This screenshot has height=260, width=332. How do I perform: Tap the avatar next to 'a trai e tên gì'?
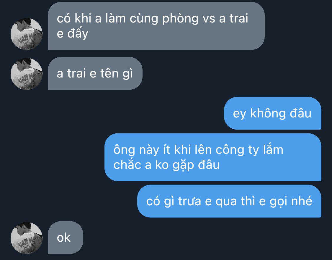(x=27, y=74)
